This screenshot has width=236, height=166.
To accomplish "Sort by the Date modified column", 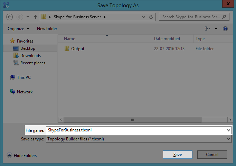I will click(x=172, y=39).
